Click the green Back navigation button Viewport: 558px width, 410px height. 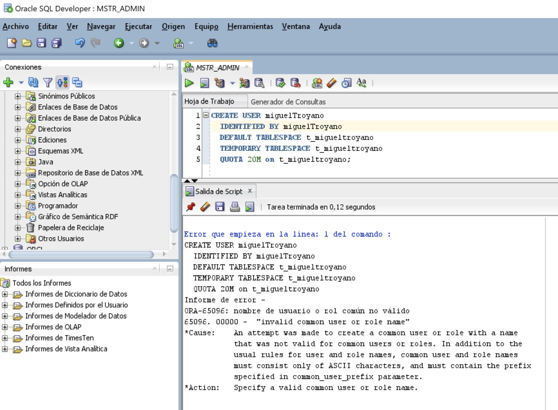[x=119, y=43]
